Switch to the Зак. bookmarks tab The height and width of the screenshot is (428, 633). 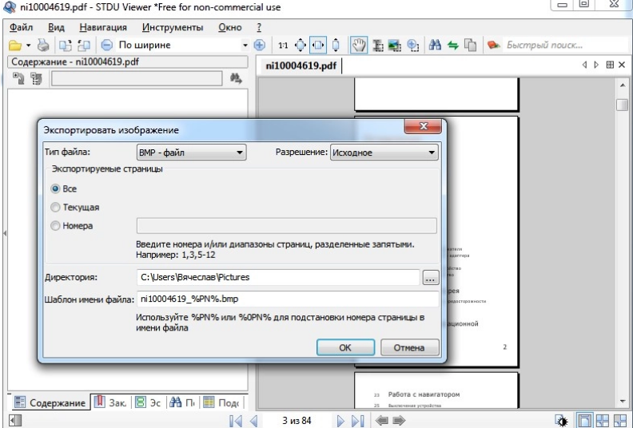click(110, 402)
